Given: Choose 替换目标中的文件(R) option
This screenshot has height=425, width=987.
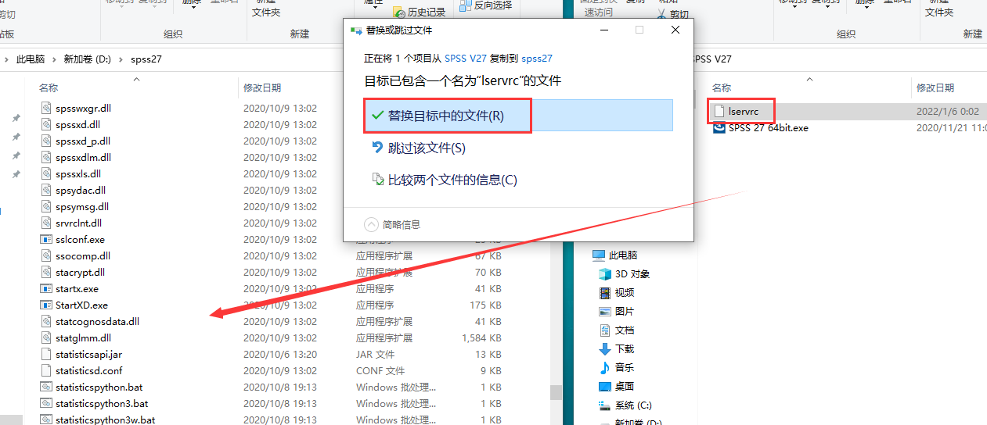Looking at the screenshot, I should [445, 116].
